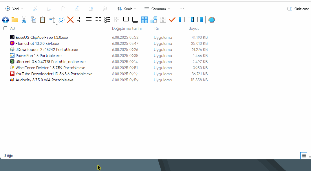Click the 6.08.2025 08:47 date cell
This screenshot has height=171, width=311.
(x=125, y=43)
